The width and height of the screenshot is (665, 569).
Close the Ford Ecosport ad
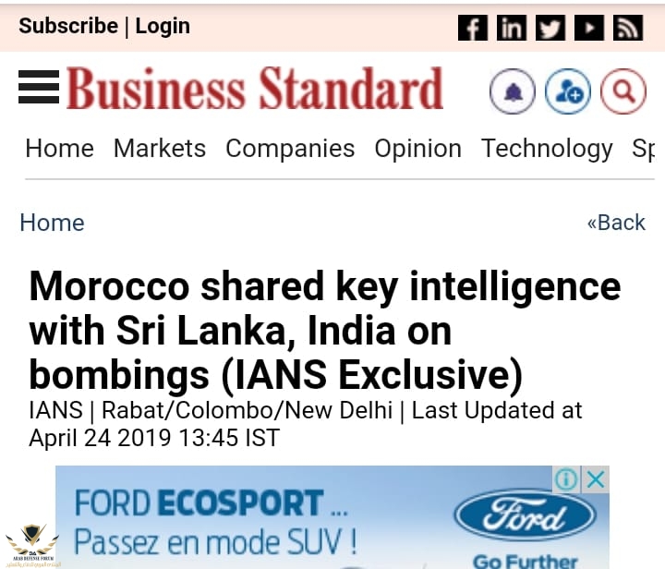[596, 479]
